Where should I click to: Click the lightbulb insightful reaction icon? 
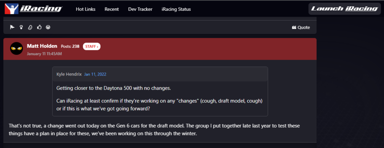click(x=21, y=27)
